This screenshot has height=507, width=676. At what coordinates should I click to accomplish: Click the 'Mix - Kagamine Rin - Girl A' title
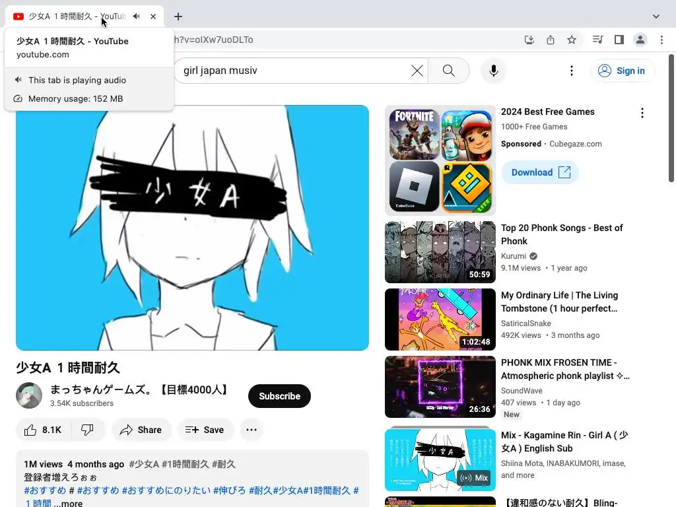point(565,442)
